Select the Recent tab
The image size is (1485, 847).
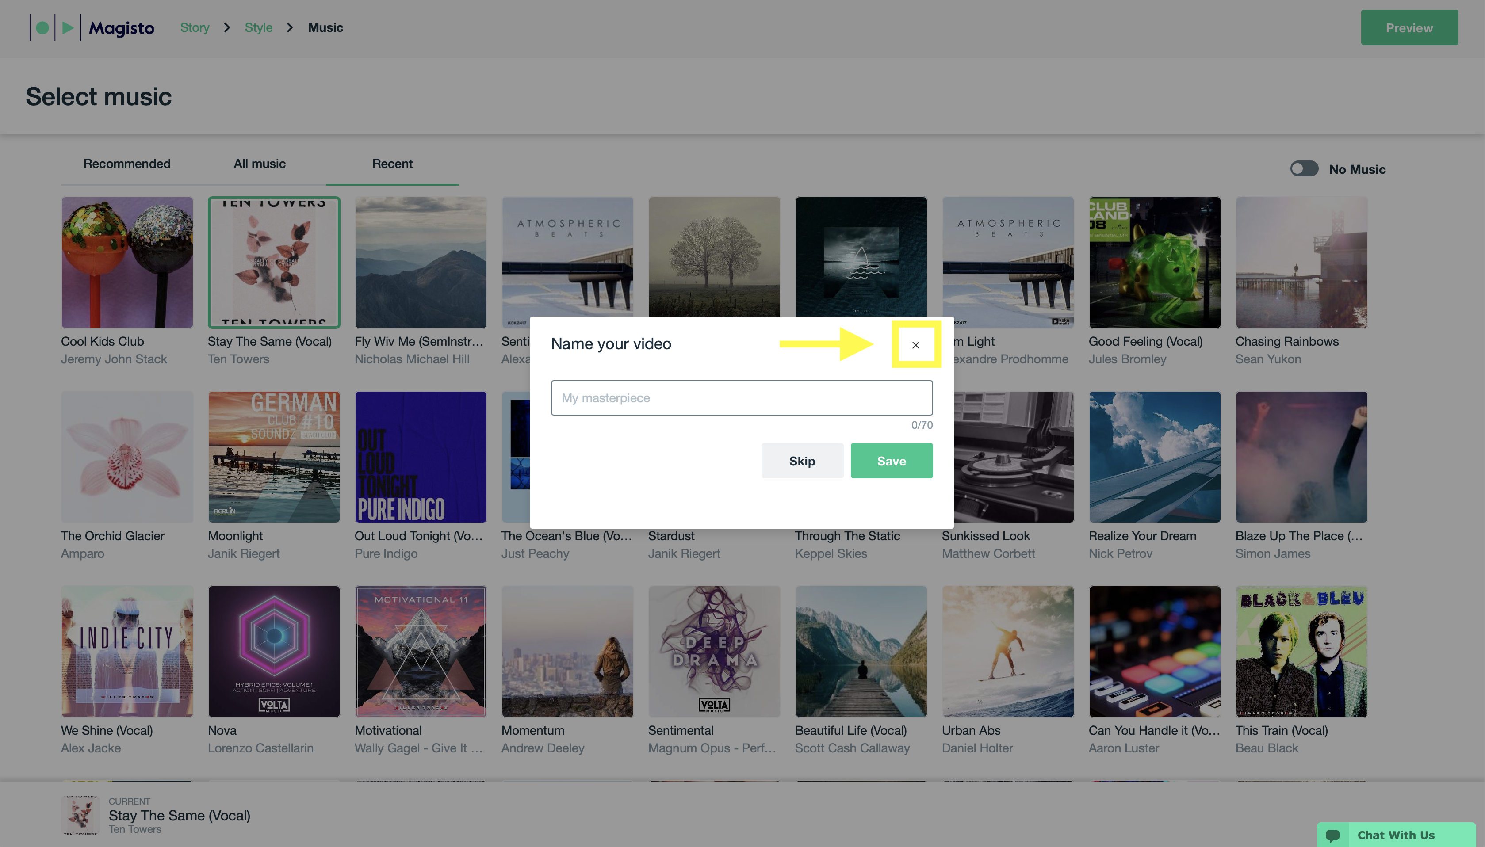coord(392,164)
